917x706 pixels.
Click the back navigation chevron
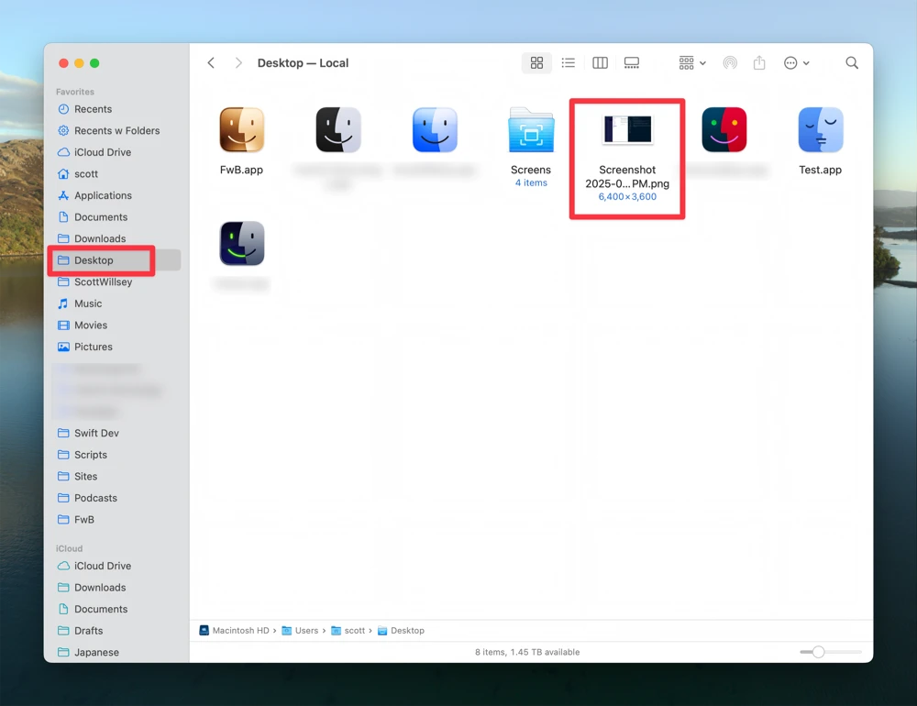click(x=211, y=62)
